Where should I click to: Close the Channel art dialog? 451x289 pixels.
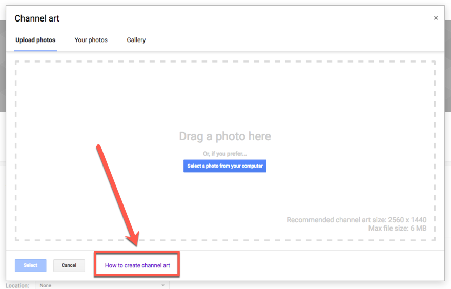pyautogui.click(x=436, y=18)
